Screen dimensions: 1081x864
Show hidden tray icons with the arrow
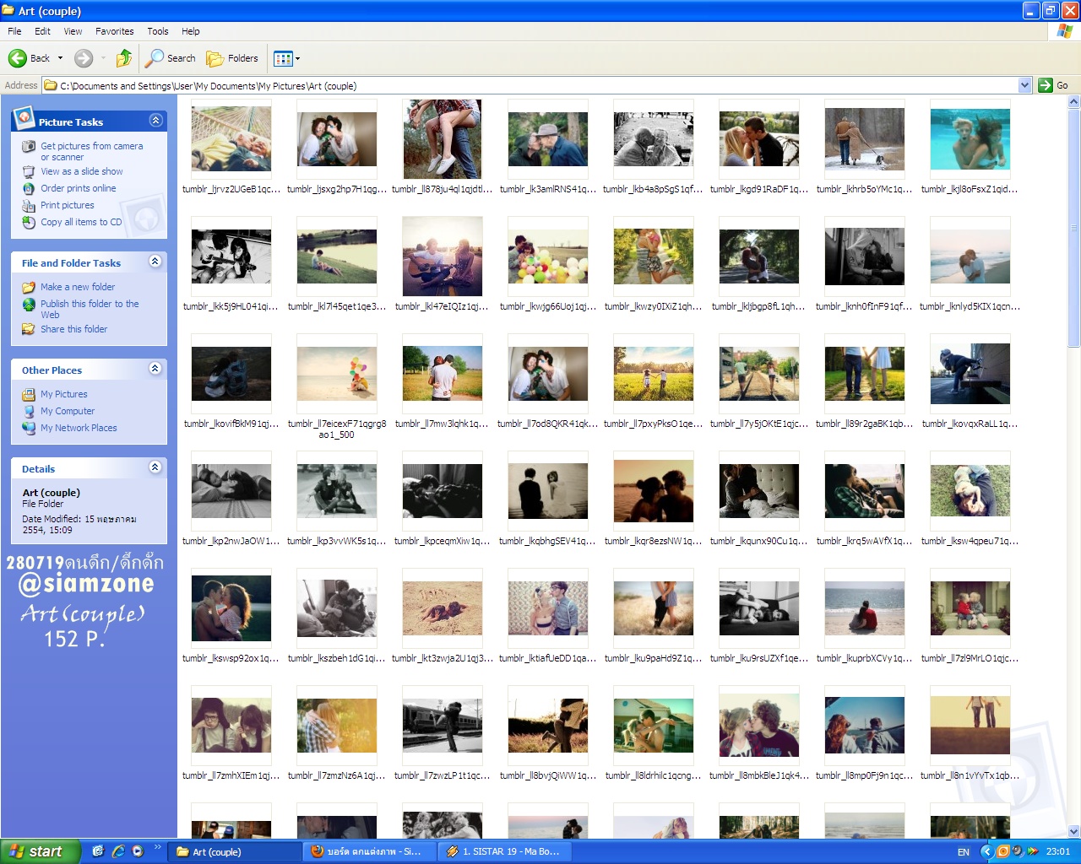pyautogui.click(x=986, y=851)
